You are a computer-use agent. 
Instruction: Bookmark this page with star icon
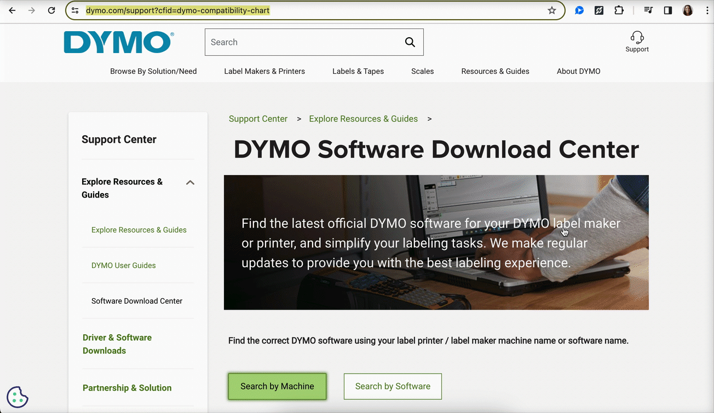tap(552, 10)
